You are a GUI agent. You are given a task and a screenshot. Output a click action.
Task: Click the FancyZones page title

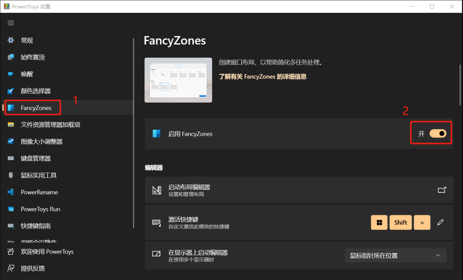pos(175,41)
